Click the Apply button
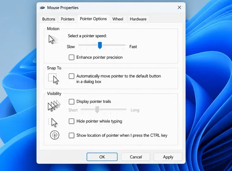 168,157
